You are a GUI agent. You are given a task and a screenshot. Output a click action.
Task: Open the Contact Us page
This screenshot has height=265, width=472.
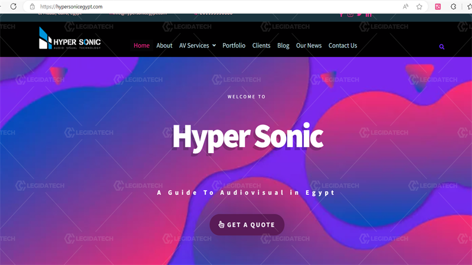coord(343,45)
